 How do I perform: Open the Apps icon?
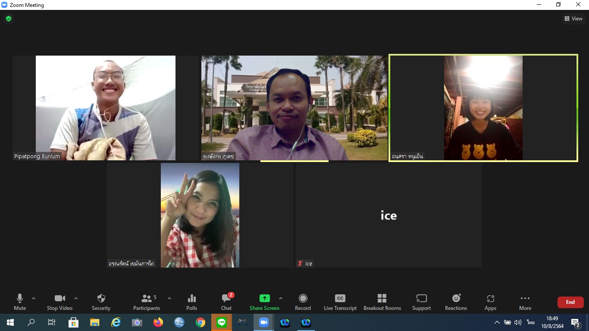[x=490, y=302]
